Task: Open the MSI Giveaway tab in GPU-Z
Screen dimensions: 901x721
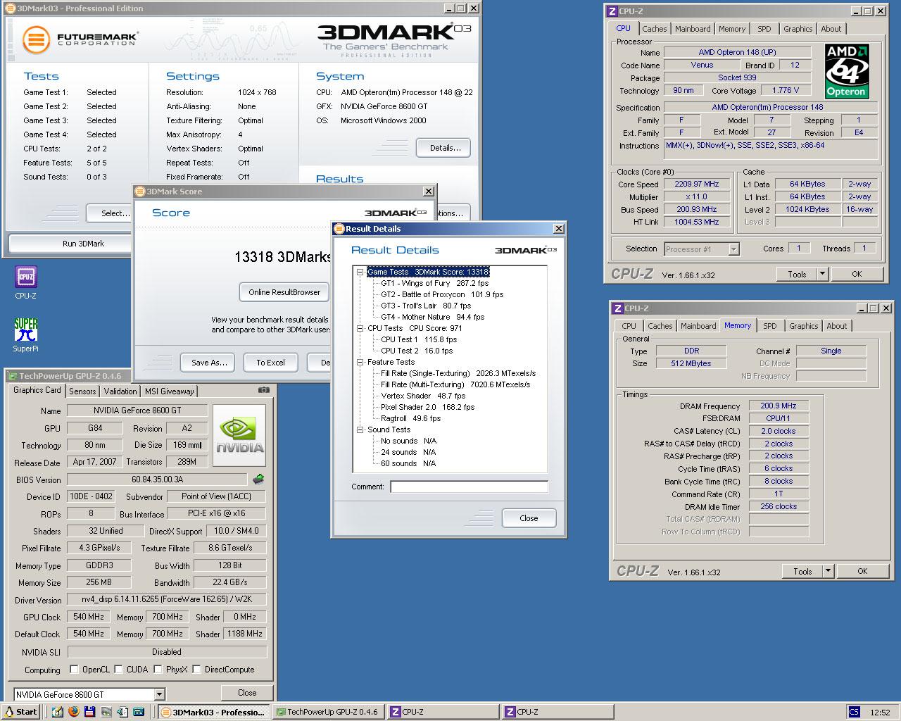Action: (x=169, y=391)
